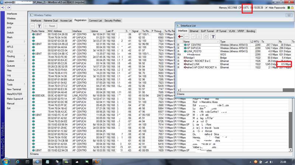
Task: Open the Windows Start orb
Action: 6,161
